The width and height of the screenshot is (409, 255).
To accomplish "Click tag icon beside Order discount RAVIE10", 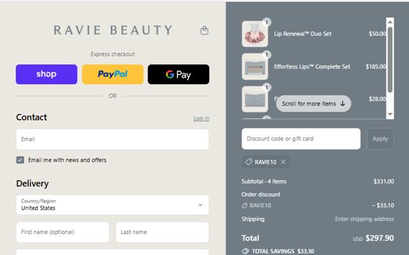I will pyautogui.click(x=244, y=205).
